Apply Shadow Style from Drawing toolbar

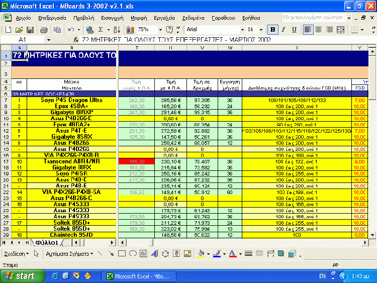(281, 253)
